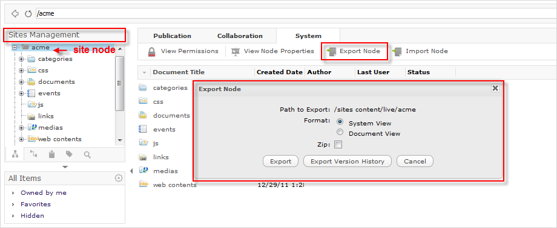The image size is (557, 228).
Task: Click the acme folder icon in the tree
Action: (x=25, y=47)
